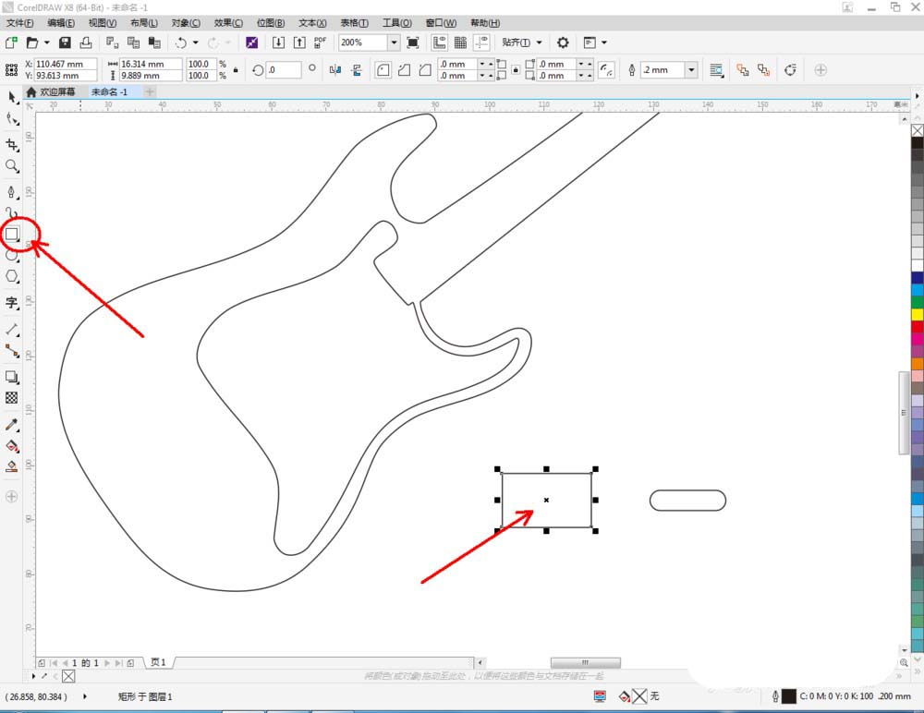Open outline width dropdown
The width and height of the screenshot is (924, 713).
(691, 70)
